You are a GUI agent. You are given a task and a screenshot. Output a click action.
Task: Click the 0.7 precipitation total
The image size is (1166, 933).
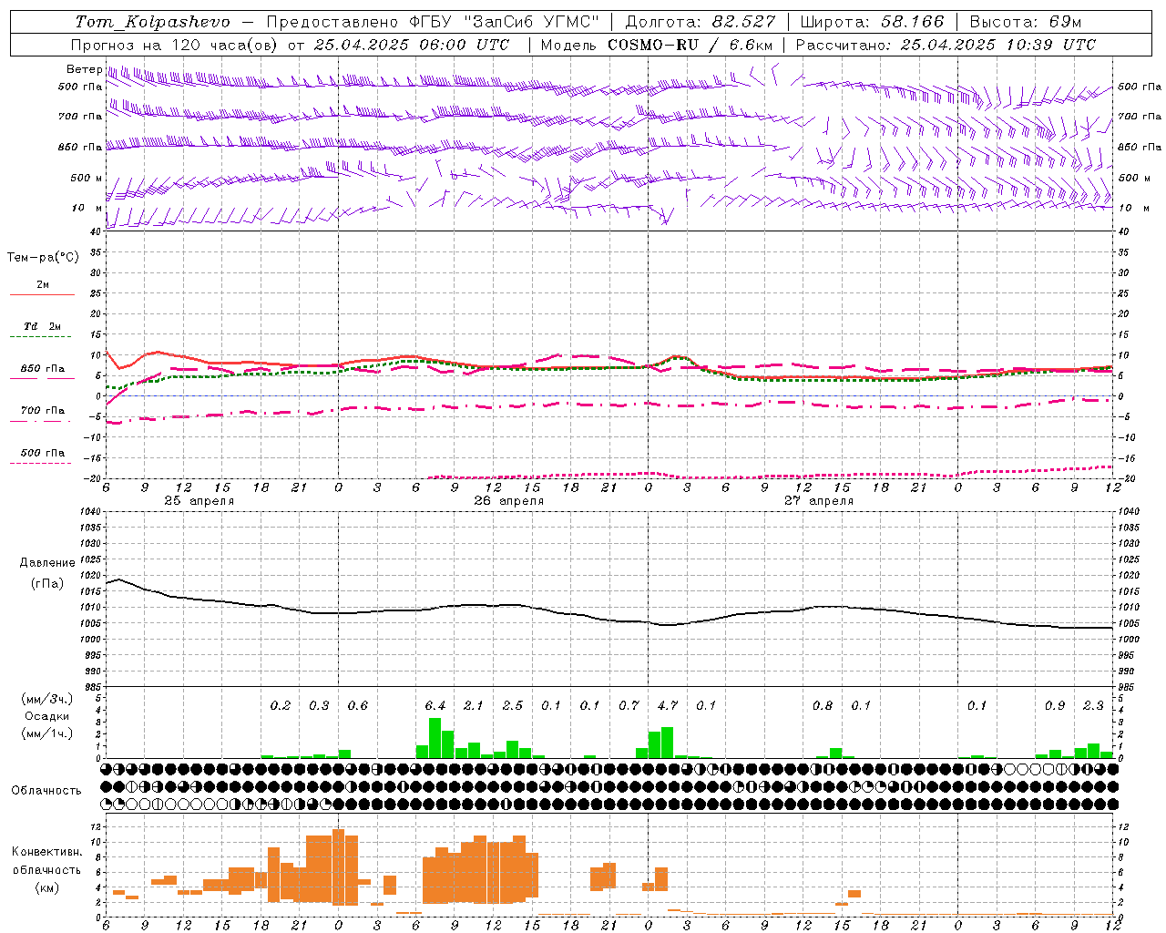click(629, 706)
